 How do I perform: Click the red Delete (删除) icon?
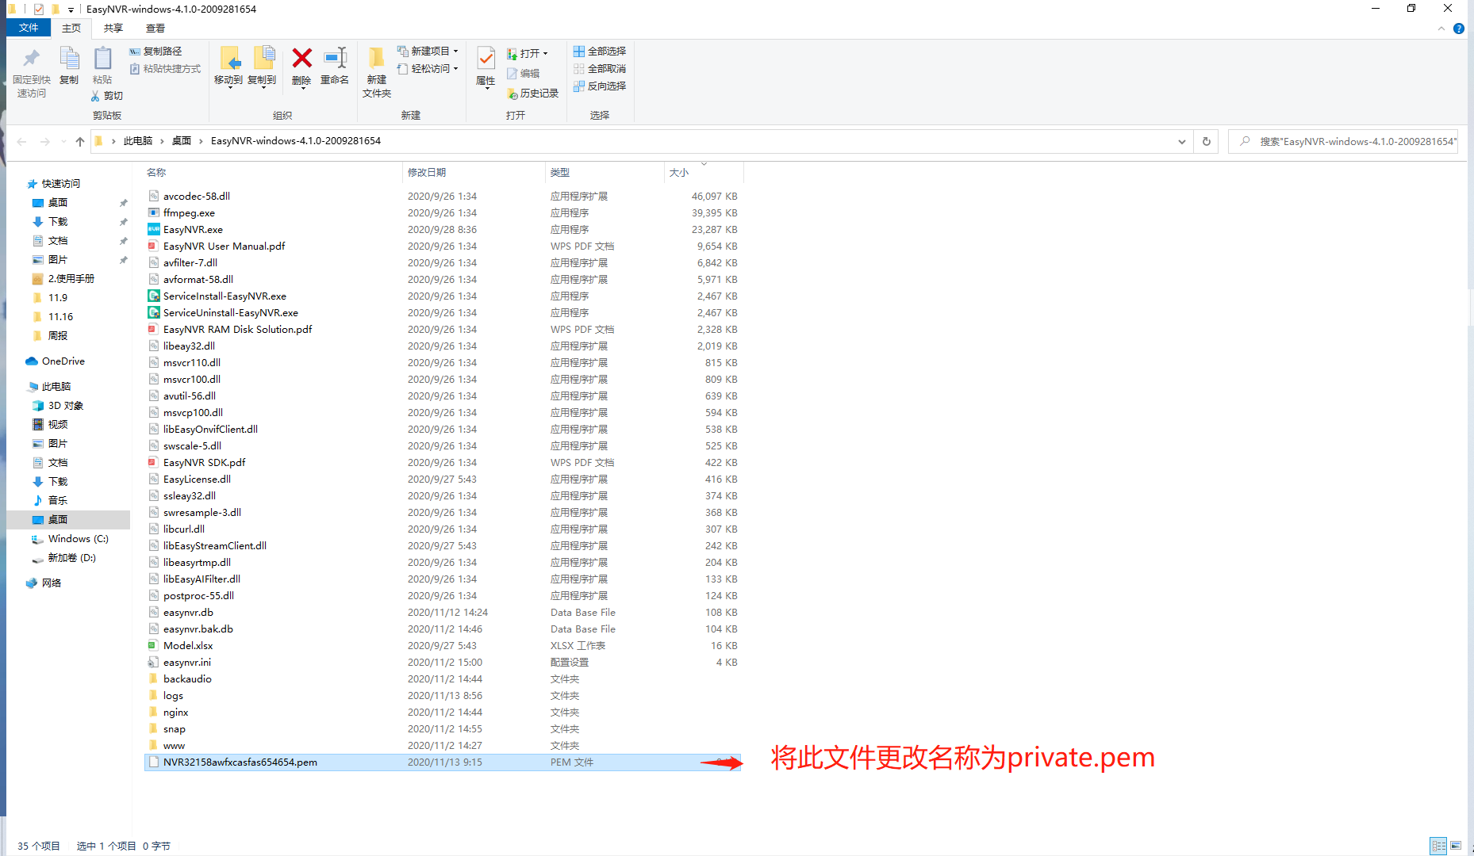click(x=301, y=58)
